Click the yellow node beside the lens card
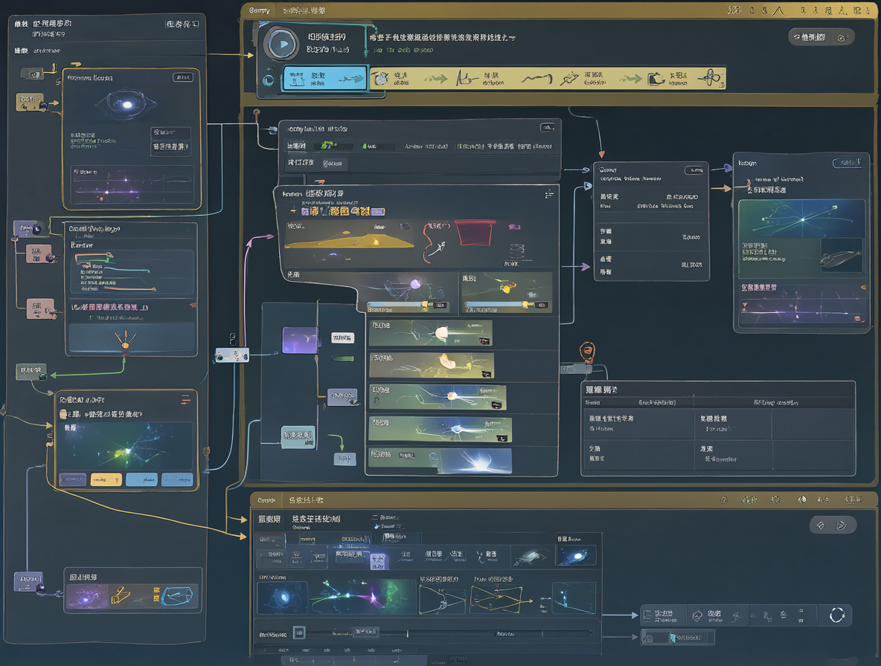Image resolution: width=881 pixels, height=666 pixels. pos(30,102)
